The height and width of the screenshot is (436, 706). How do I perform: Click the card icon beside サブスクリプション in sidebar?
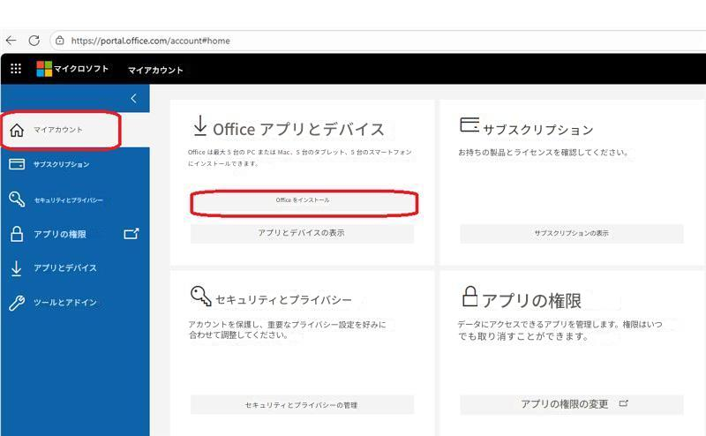(x=17, y=164)
